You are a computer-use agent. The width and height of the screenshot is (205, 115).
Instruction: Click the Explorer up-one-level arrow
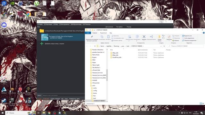[95, 46]
